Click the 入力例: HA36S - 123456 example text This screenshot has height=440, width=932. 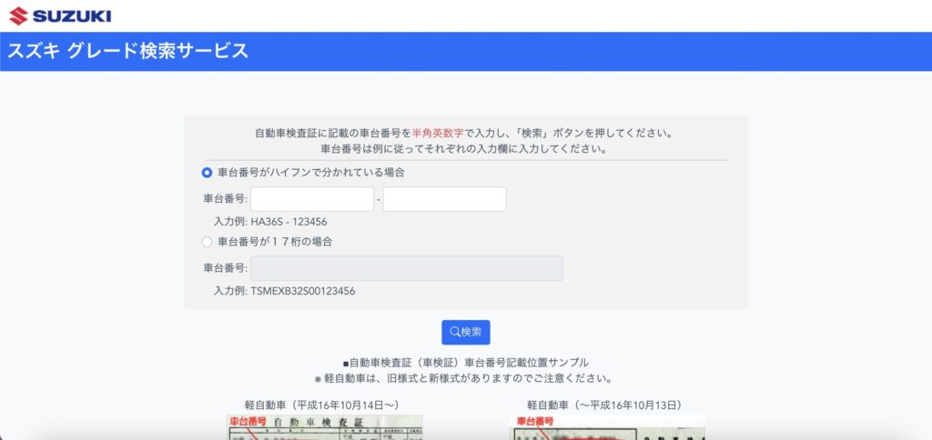tap(270, 222)
